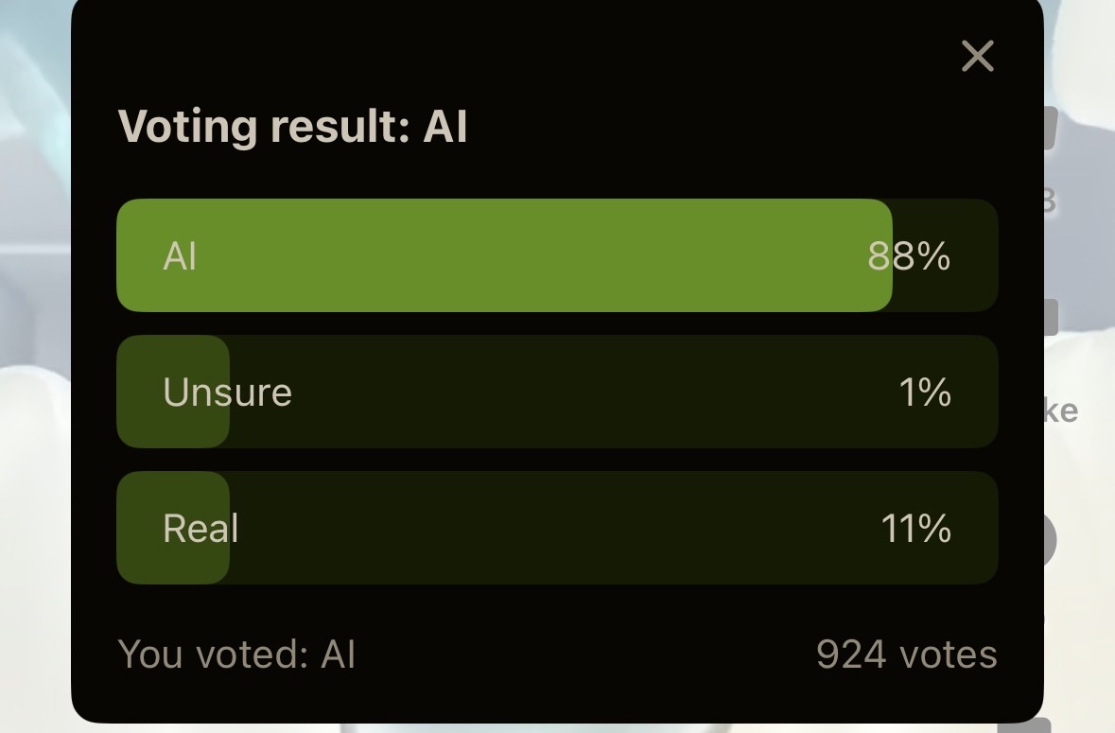Click the 88% value on the AI bar
This screenshot has width=1115, height=733.
point(909,256)
